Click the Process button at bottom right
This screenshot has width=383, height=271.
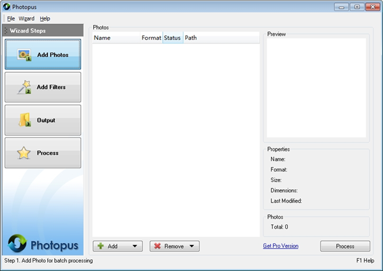pos(345,246)
